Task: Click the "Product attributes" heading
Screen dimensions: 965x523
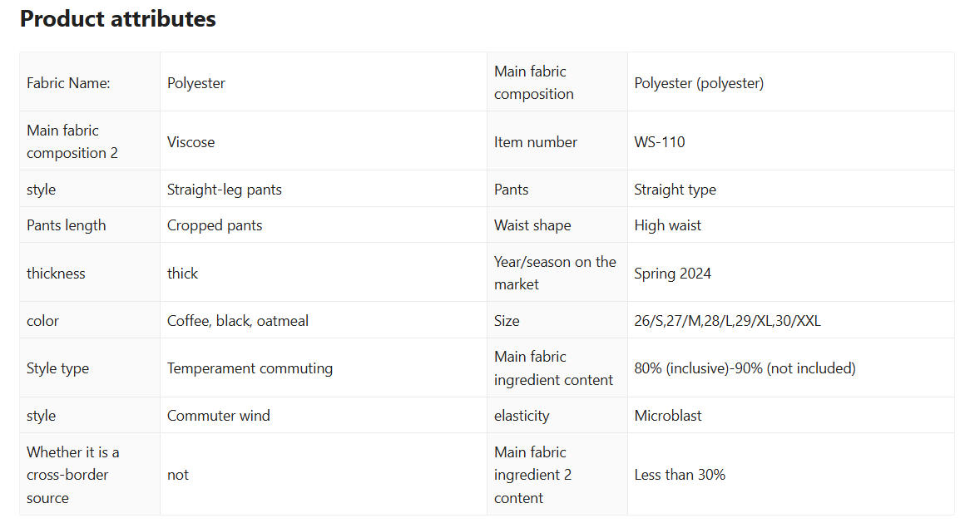Action: 117,19
